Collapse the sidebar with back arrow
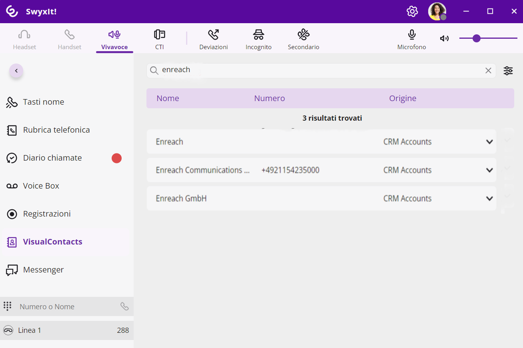This screenshot has height=348, width=523. pos(16,71)
